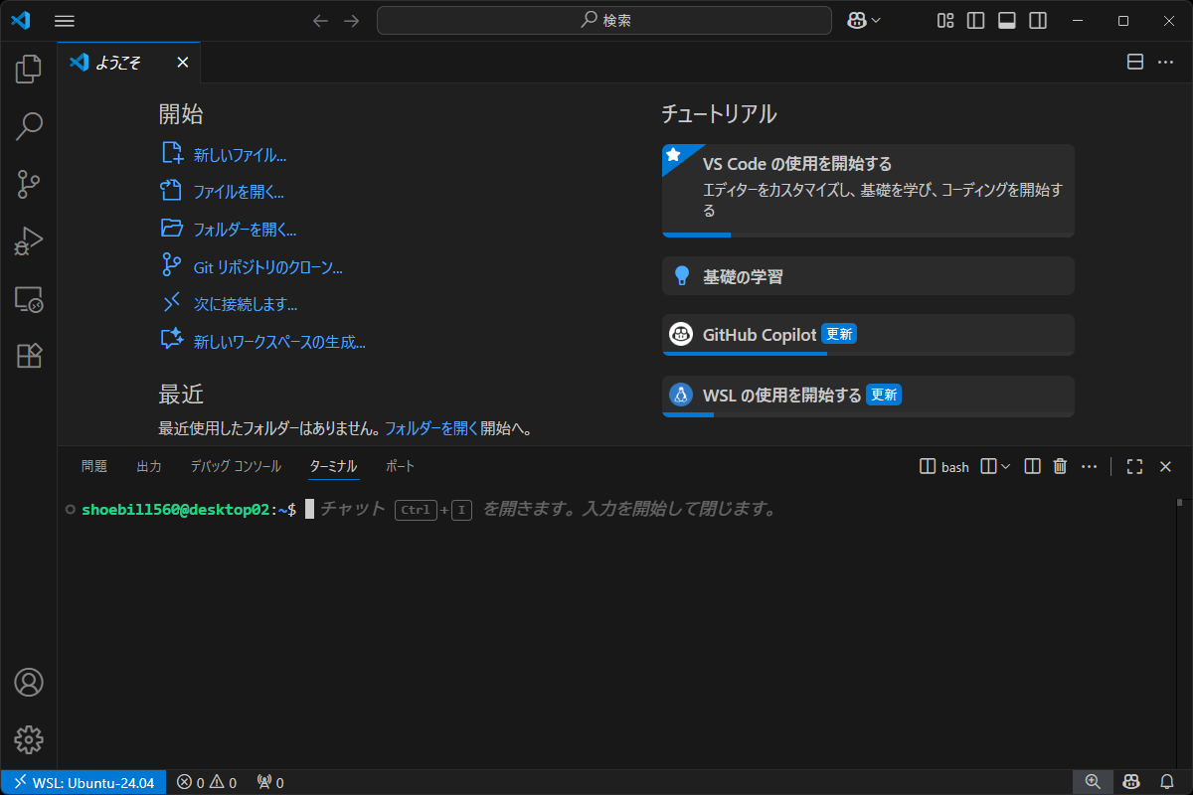Open the Copilot dropdown chevron in title bar
Viewport: 1193px width, 795px height.
coord(876,20)
